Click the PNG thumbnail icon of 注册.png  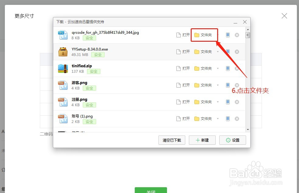click(63, 102)
